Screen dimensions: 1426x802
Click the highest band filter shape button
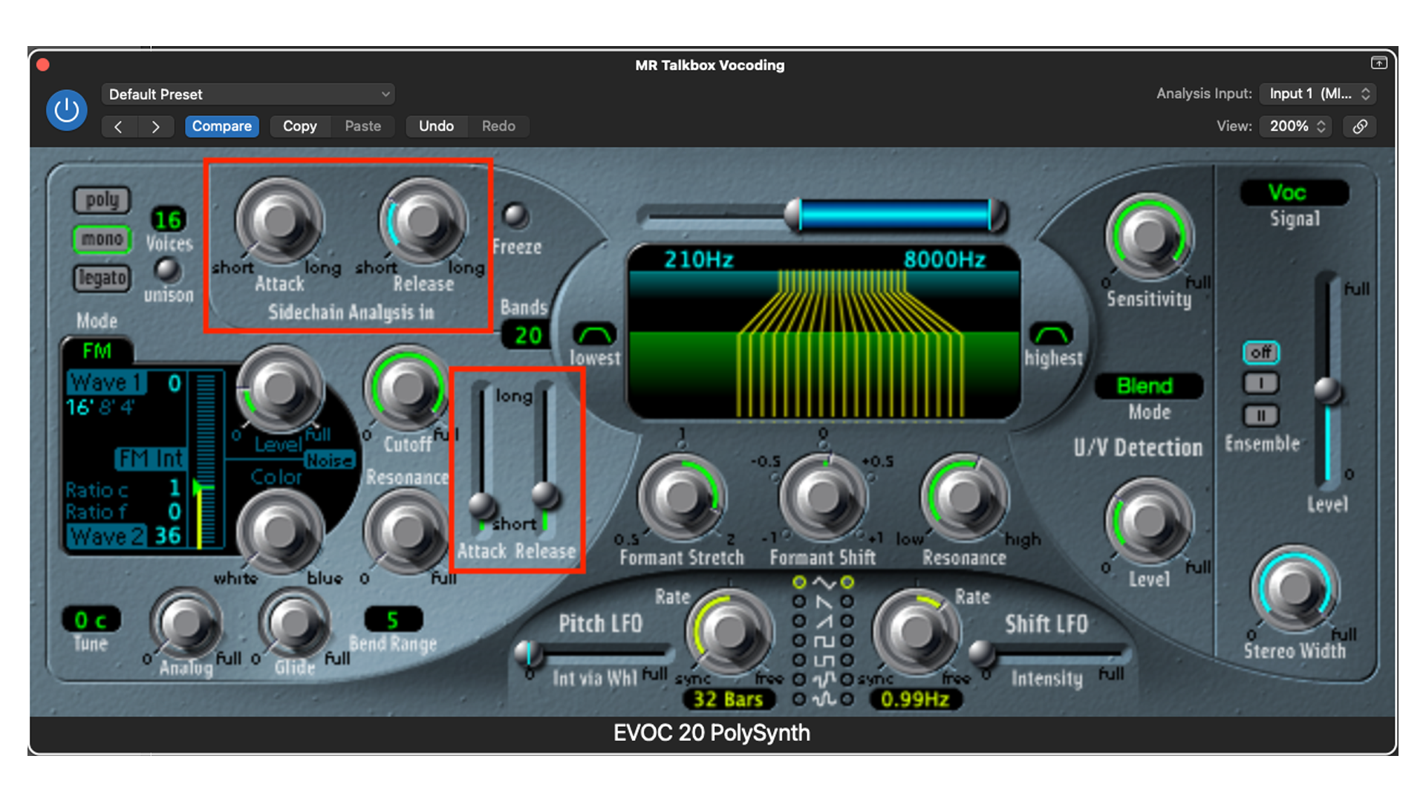click(x=1051, y=335)
